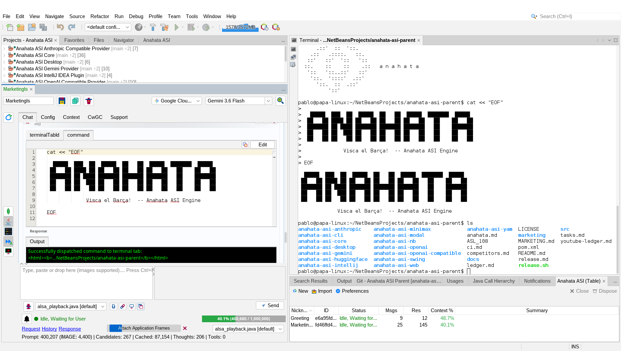Viewport: 621px width, 351px height.
Task: Click the Request link
Action: (31, 329)
